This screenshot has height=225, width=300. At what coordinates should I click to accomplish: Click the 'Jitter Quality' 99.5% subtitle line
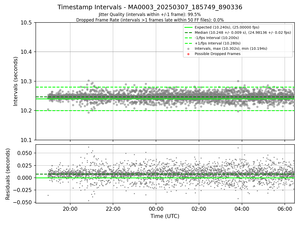click(150, 14)
